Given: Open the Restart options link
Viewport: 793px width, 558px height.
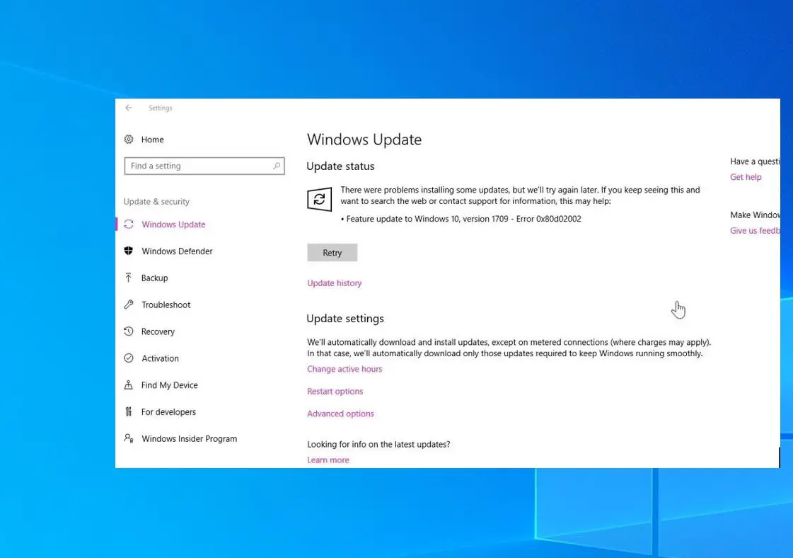Looking at the screenshot, I should 335,392.
